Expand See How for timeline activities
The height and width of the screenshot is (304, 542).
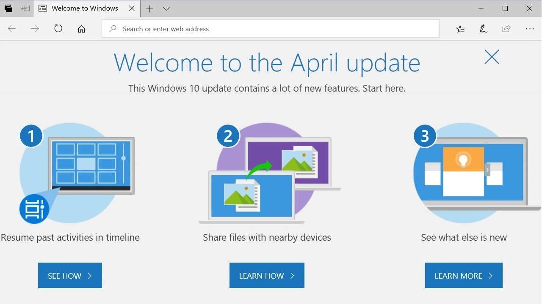70,275
